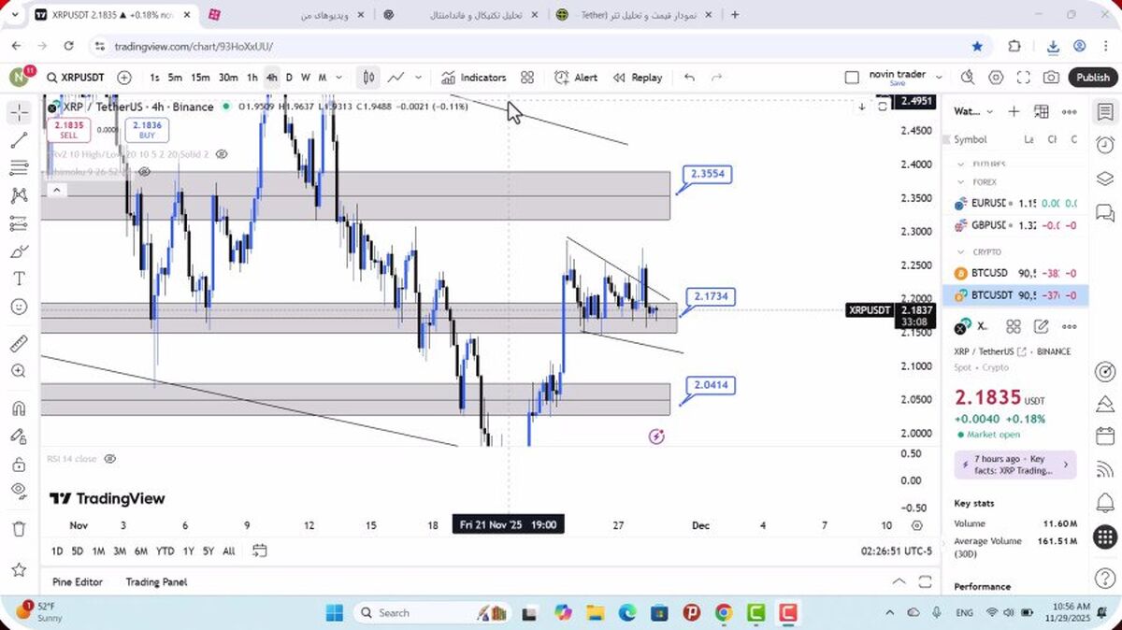Open forecasting and measurement tools

(x=19, y=223)
